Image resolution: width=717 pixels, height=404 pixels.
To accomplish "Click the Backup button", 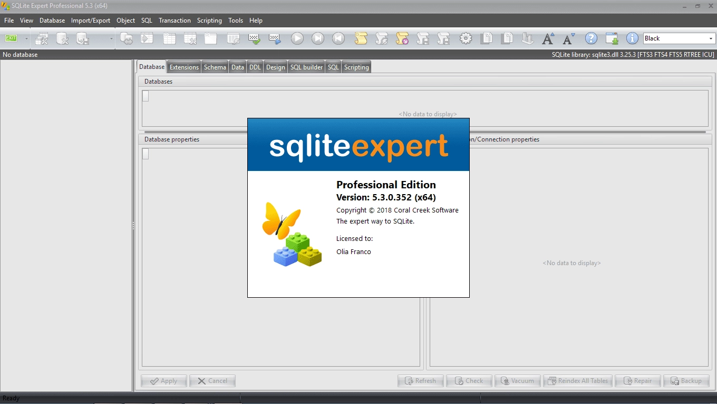I will (x=686, y=381).
